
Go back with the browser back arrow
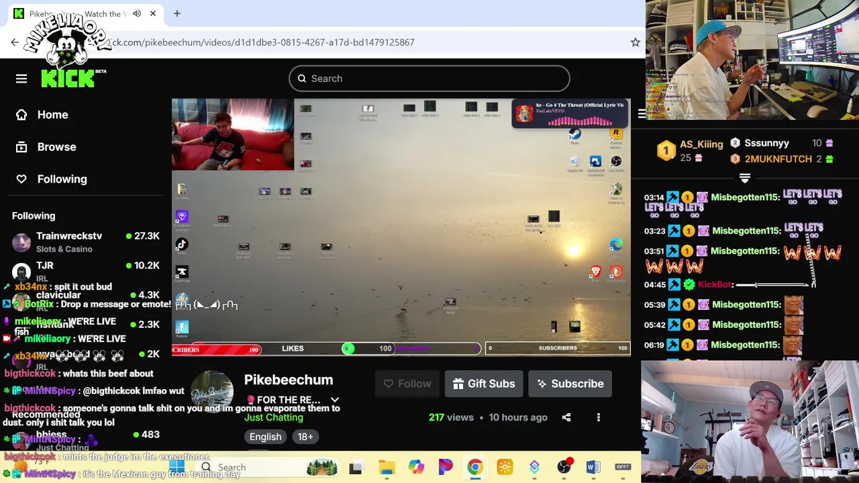click(15, 42)
